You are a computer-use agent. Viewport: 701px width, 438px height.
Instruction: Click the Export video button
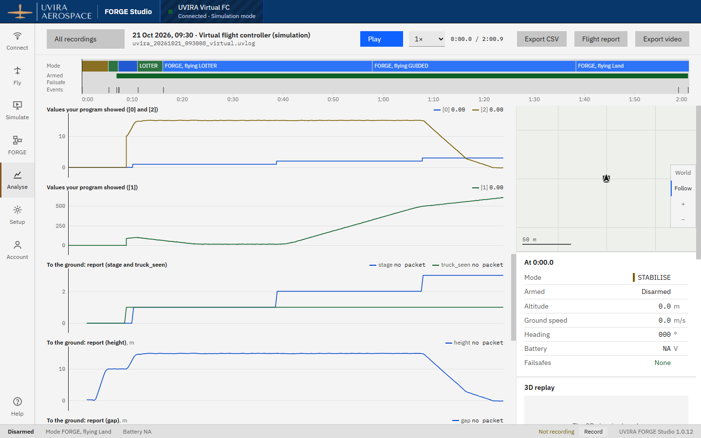pyautogui.click(x=662, y=39)
